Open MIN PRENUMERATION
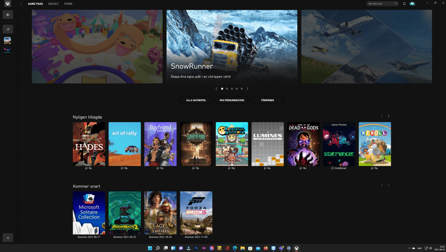This screenshot has width=446, height=252. pos(232,100)
